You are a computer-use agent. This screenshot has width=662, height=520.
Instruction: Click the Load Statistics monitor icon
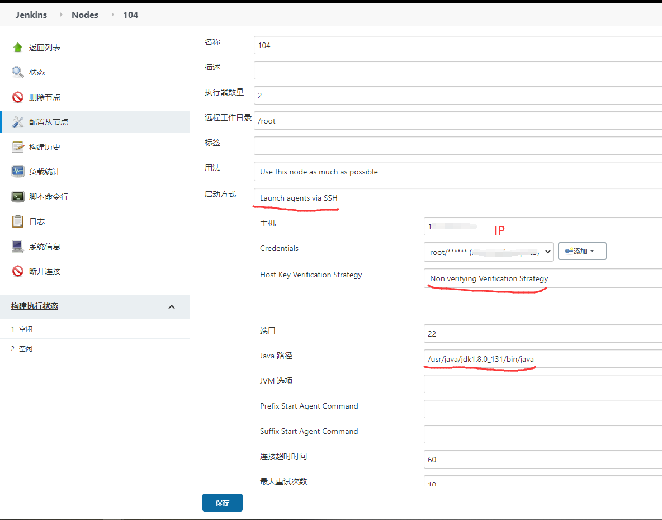pos(18,172)
